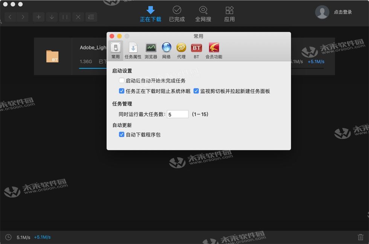This screenshot has height=244, width=369.
Task: Enable 启动后自动开始未完成任务 checkbox
Action: pos(121,81)
